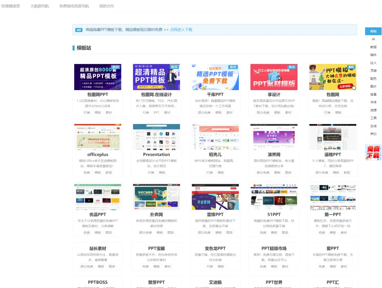This screenshot has width=382, height=288.
Task: Click the 图表 tag under 扑奔网
Action: (170, 233)
